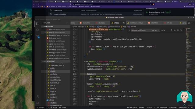Open constants.js in Open Editors list
This screenshot has width=195, height=109.
coord(55,58)
